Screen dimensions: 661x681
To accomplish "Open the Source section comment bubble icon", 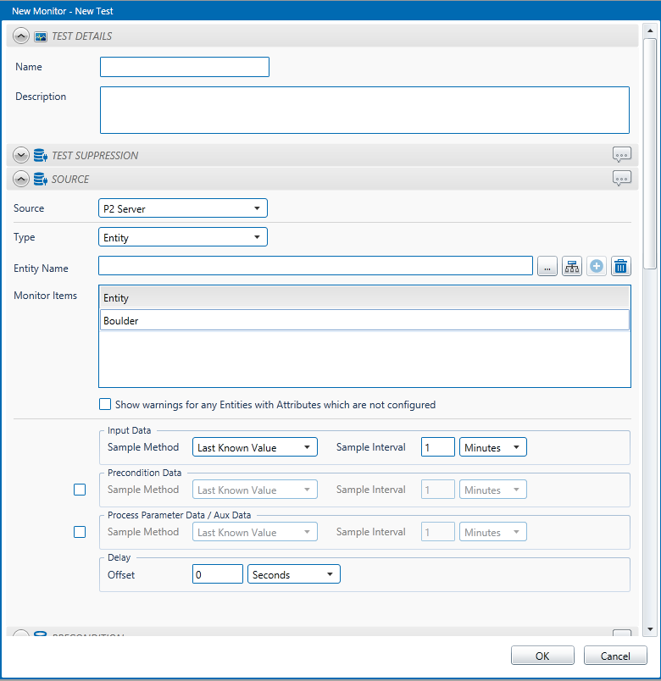I will click(x=622, y=179).
